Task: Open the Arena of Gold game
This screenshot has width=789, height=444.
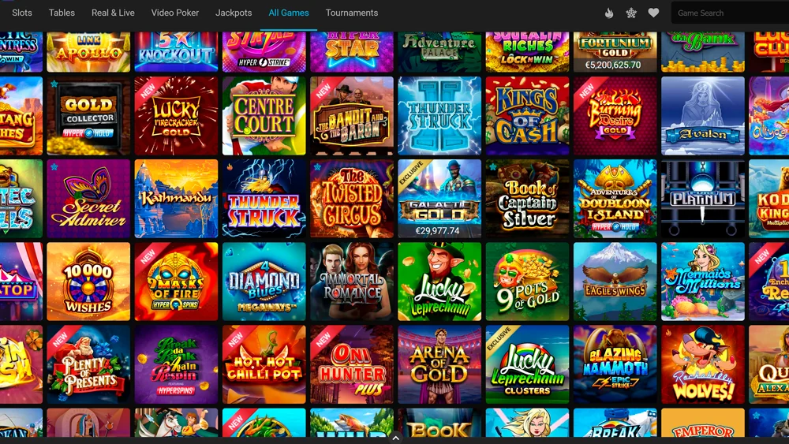Action: 439,364
